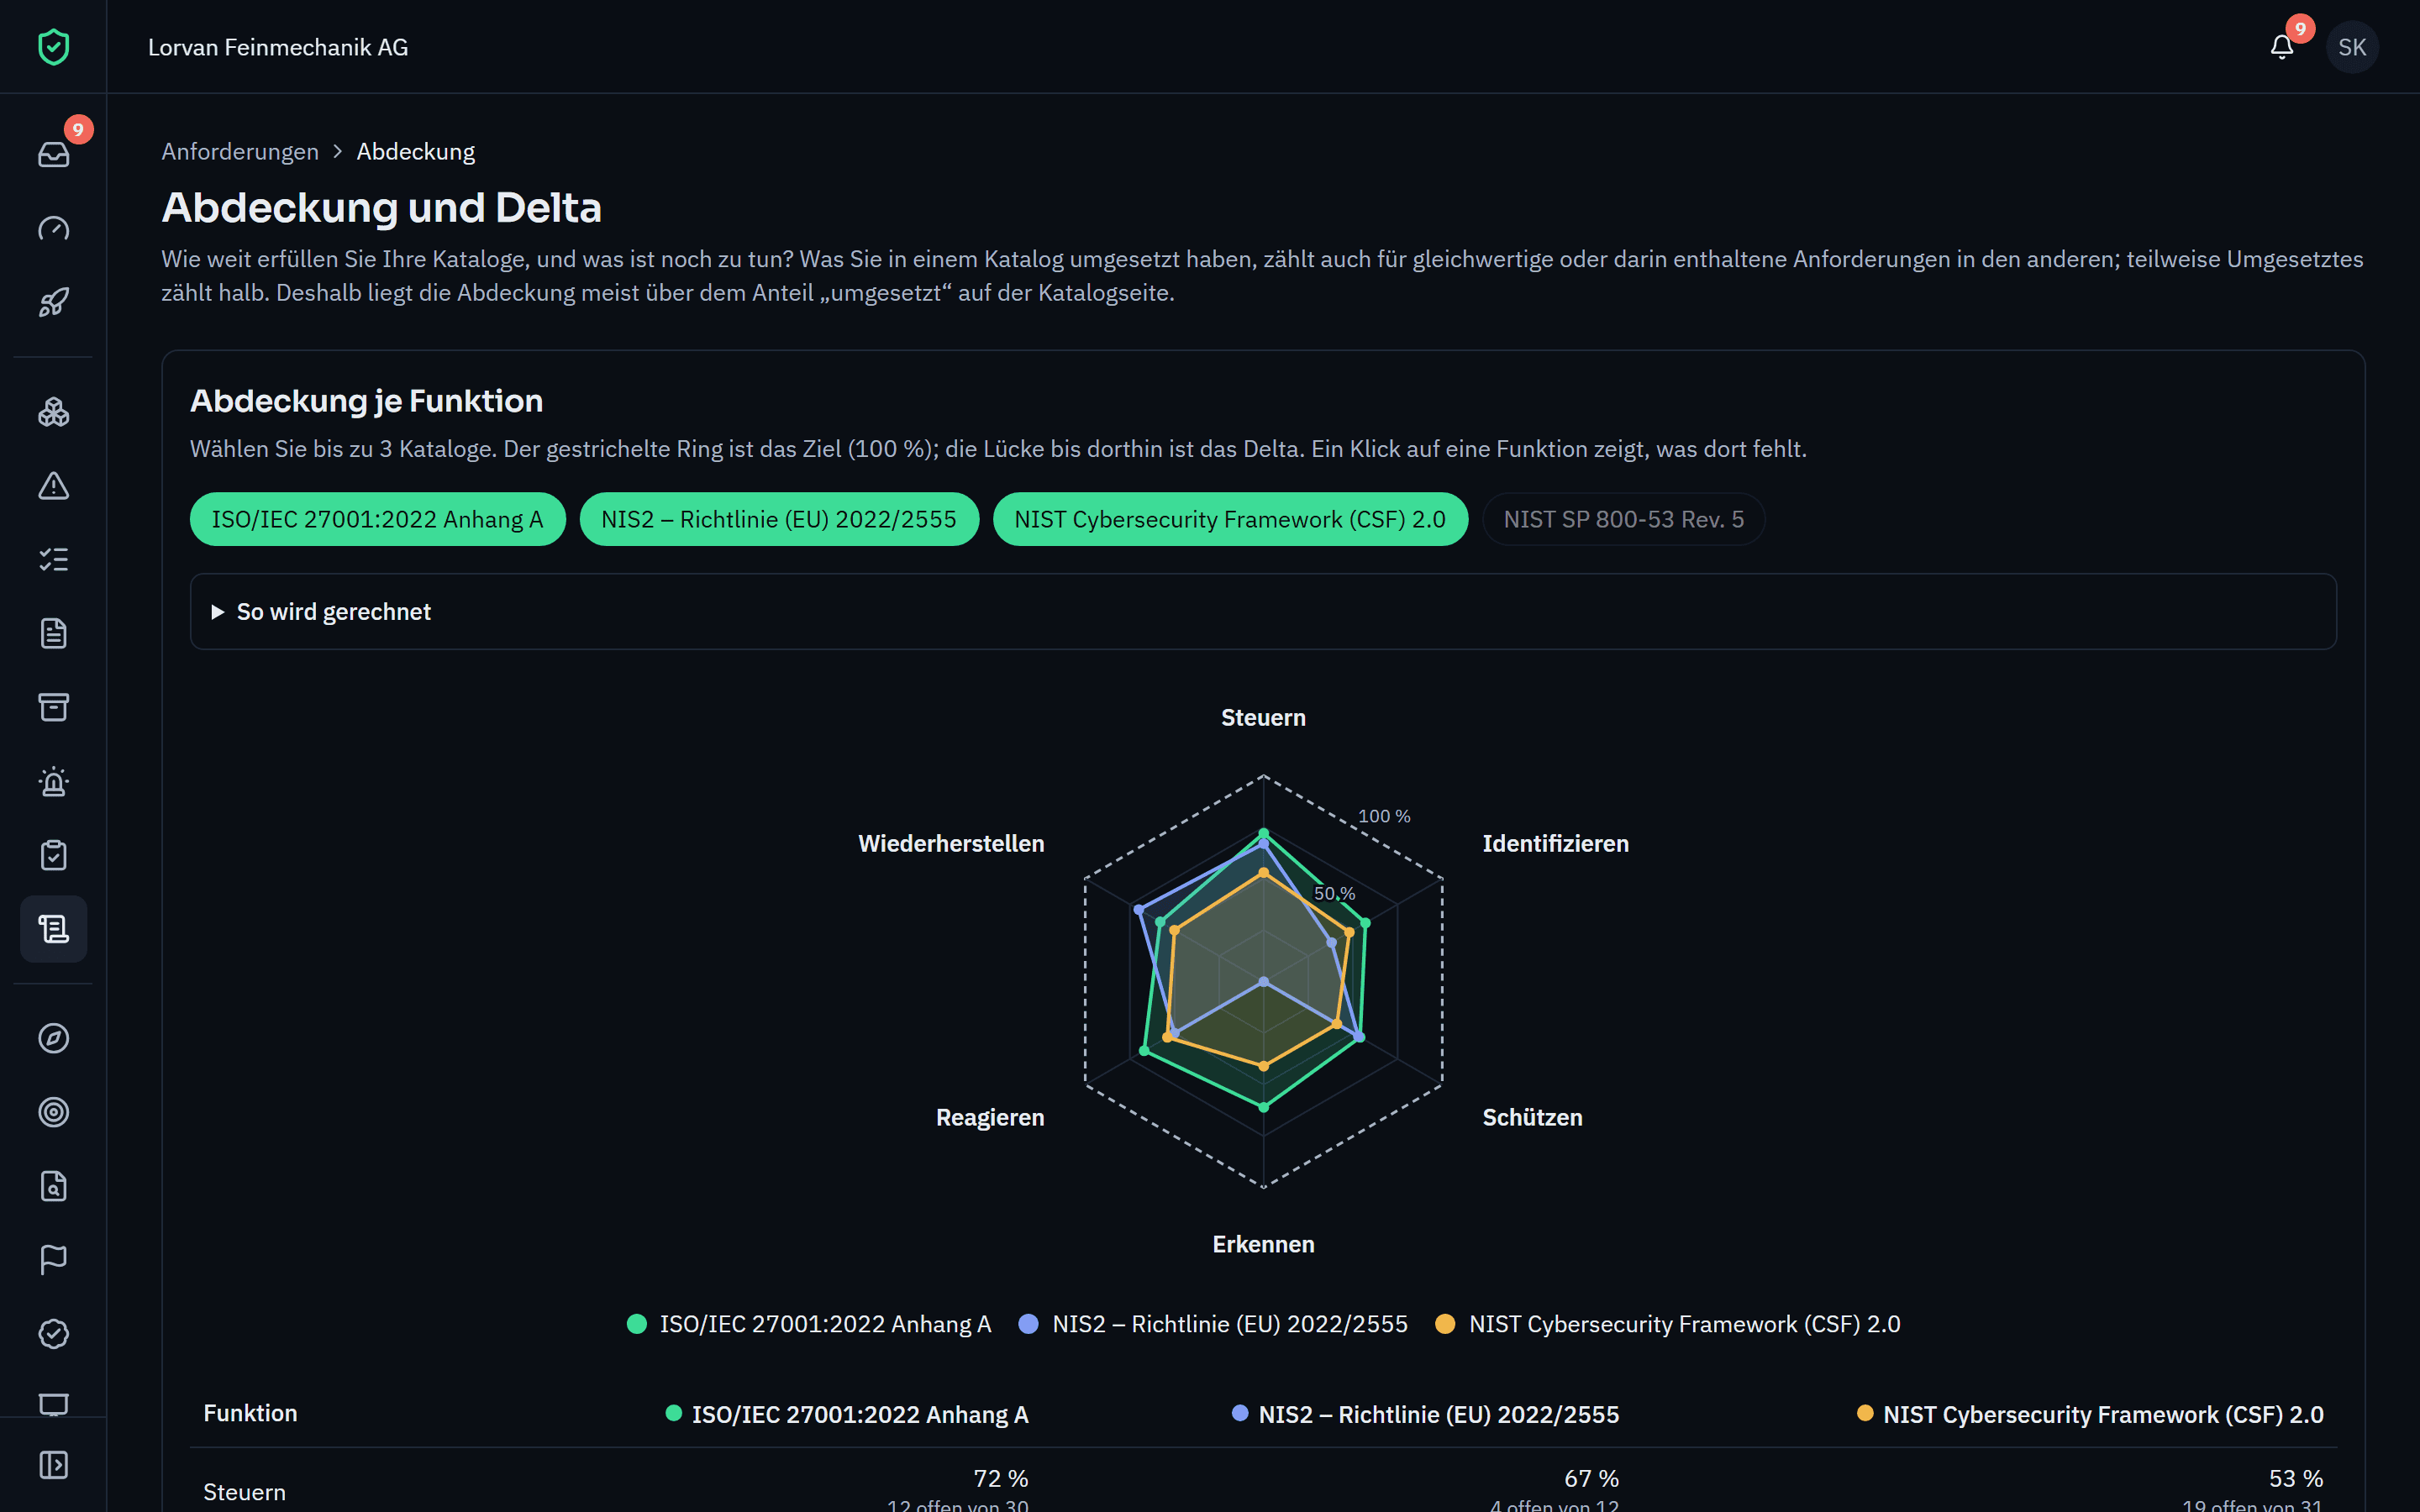Open the stacked cubes icon in the sidebar

pos(53,412)
